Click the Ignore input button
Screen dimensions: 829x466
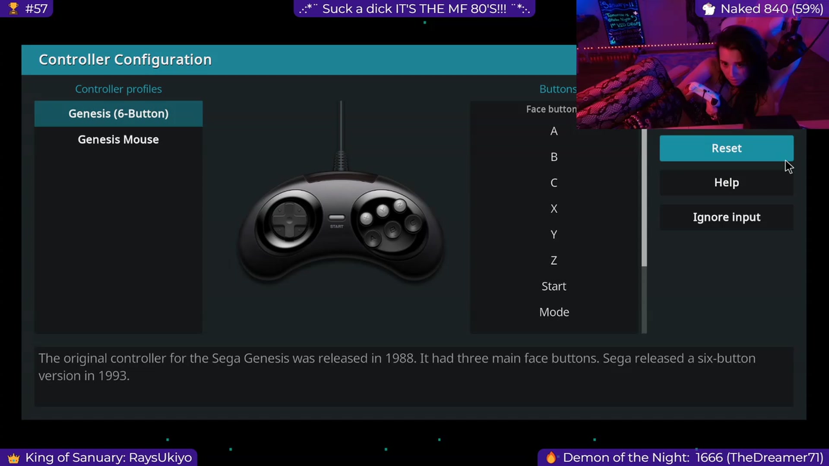(726, 217)
